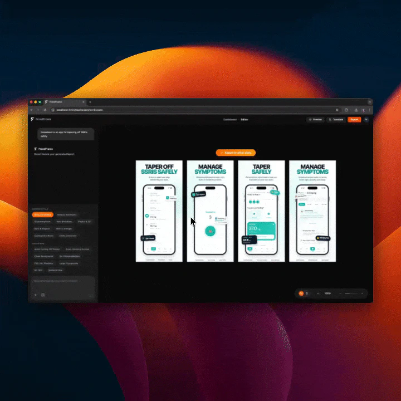Click the browser reload button
This screenshot has height=401, width=401.
45,110
